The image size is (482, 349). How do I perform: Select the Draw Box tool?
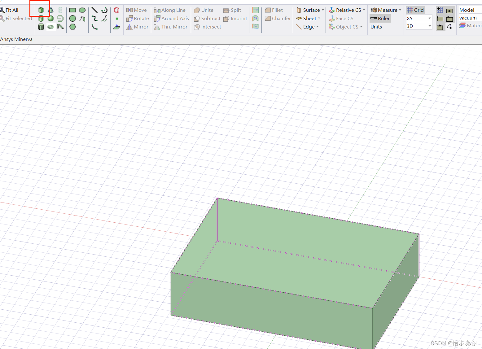(x=41, y=10)
